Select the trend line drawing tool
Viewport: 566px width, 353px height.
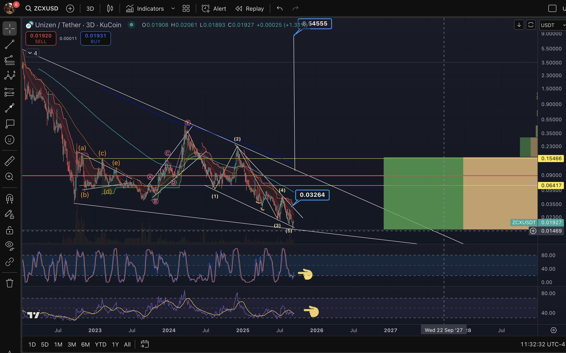(10, 44)
